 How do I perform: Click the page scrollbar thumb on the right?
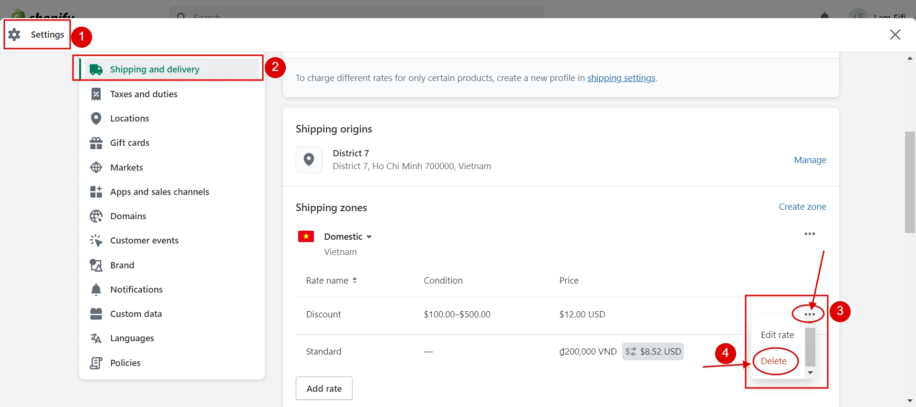[910, 182]
